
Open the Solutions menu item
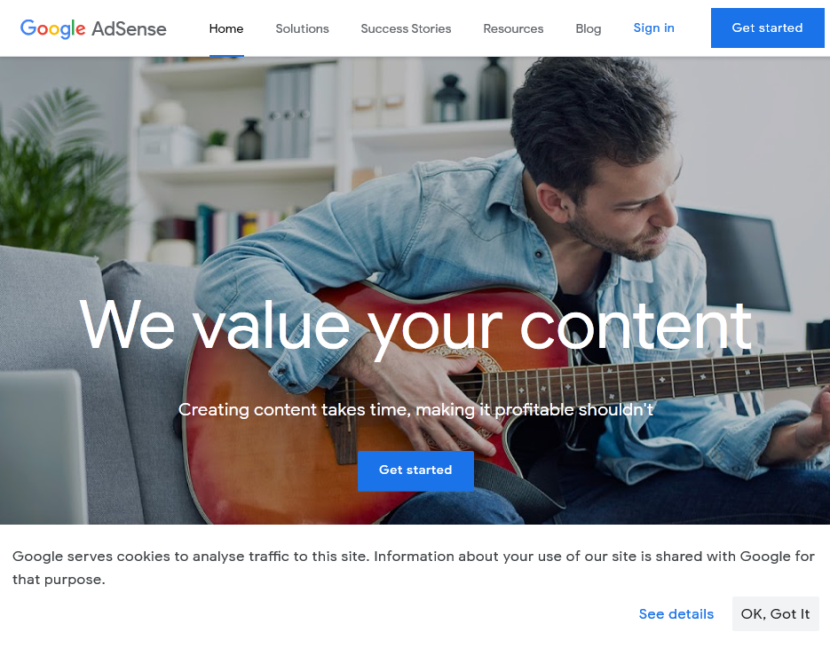(x=302, y=28)
